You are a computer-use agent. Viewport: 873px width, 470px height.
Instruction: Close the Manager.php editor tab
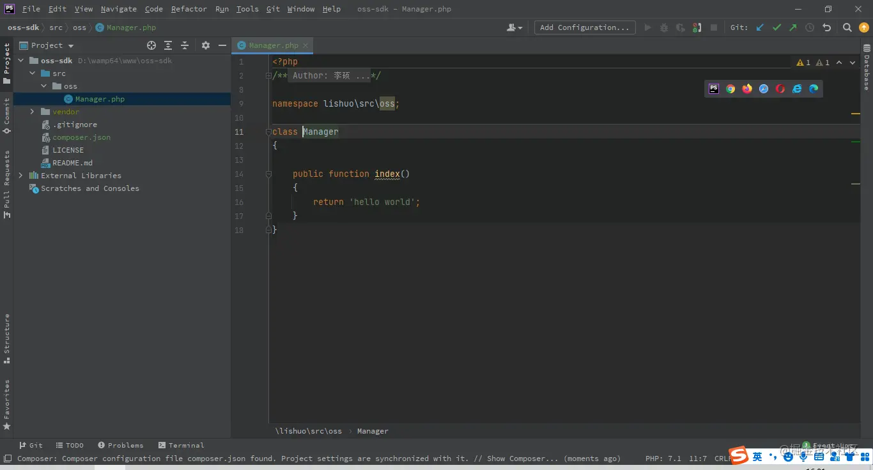tap(305, 45)
